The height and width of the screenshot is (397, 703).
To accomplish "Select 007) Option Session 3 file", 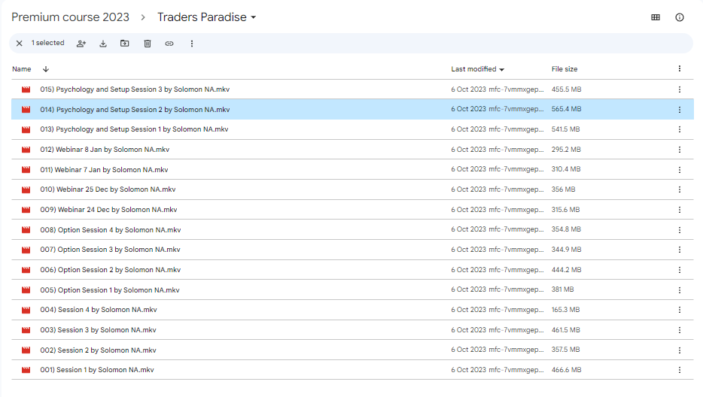I will (352, 250).
